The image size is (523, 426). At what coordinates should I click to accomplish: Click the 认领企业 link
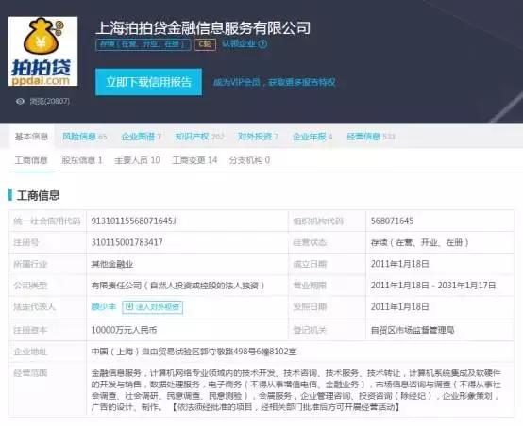click(239, 43)
